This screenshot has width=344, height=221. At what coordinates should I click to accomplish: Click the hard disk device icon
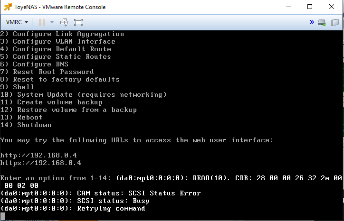point(322,22)
